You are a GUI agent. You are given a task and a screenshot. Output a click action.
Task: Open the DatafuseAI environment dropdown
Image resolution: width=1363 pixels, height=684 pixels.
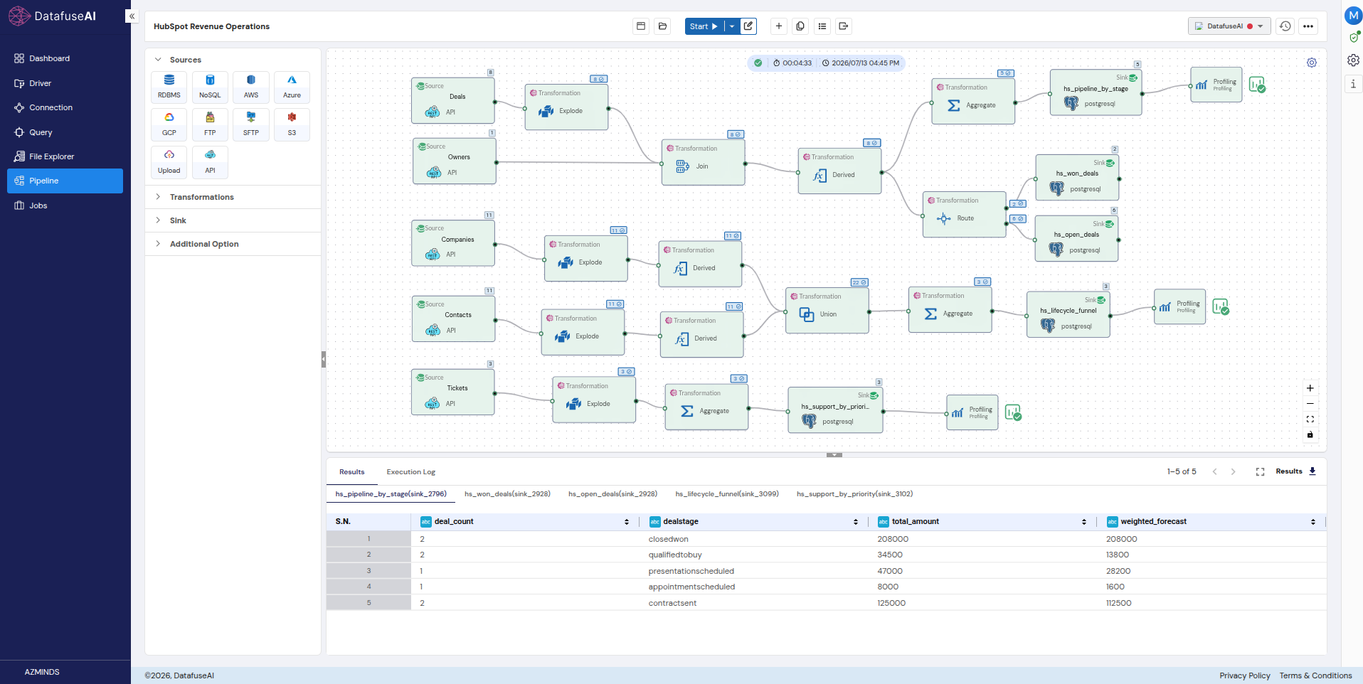pyautogui.click(x=1229, y=26)
